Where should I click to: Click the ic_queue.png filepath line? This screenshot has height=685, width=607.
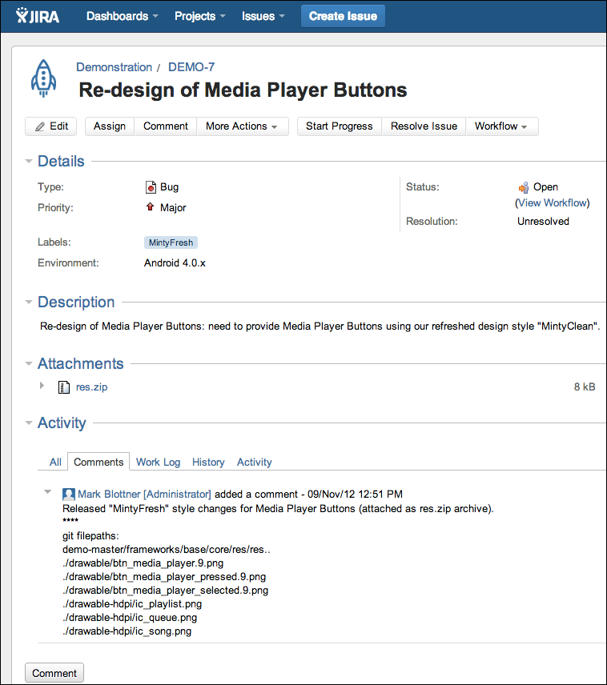(130, 618)
